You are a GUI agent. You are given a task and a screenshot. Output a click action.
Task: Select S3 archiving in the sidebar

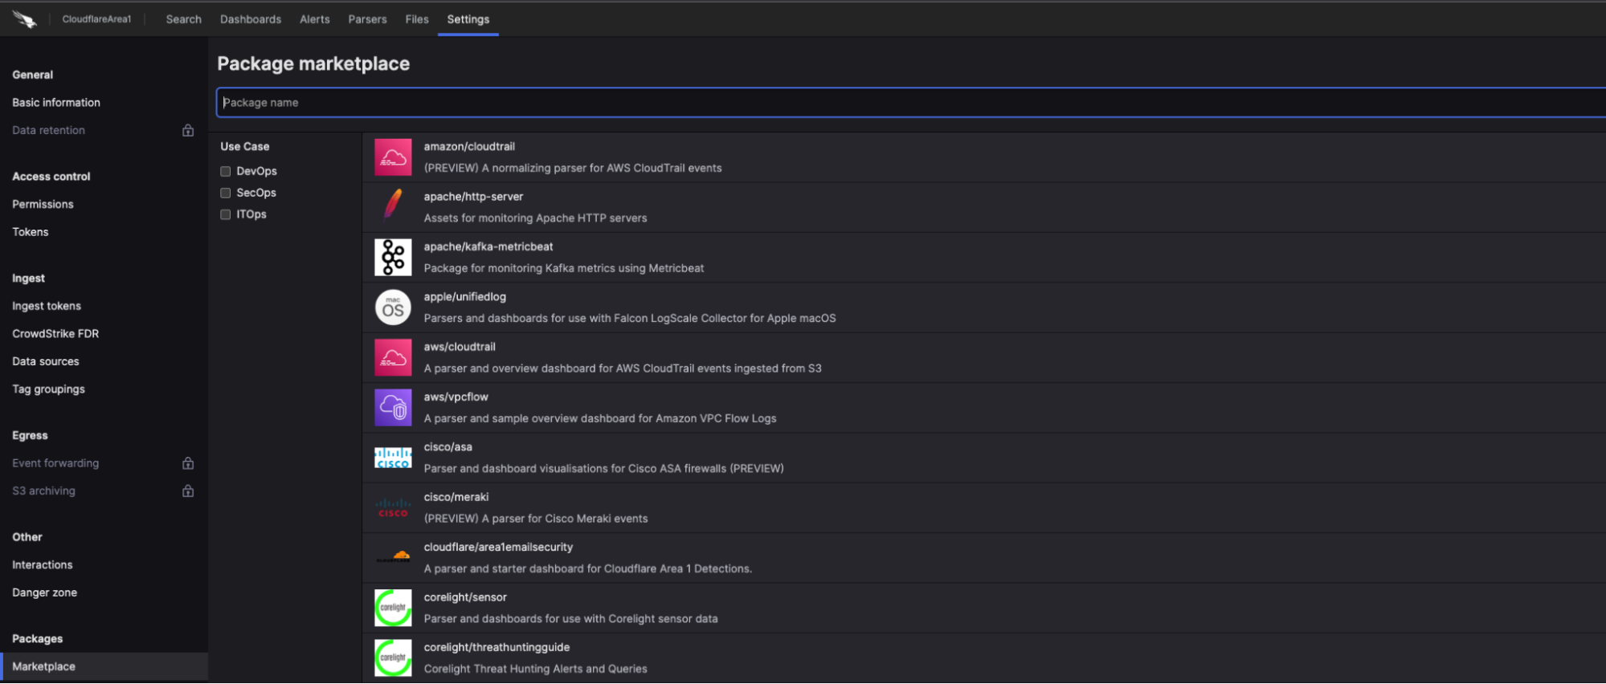coord(43,491)
